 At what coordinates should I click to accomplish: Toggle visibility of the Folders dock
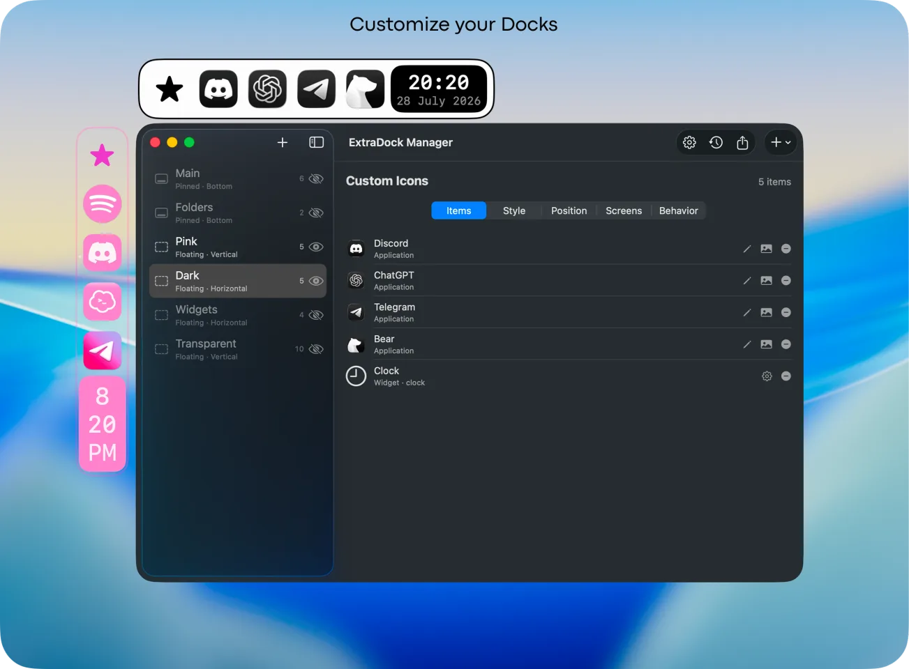coord(316,213)
